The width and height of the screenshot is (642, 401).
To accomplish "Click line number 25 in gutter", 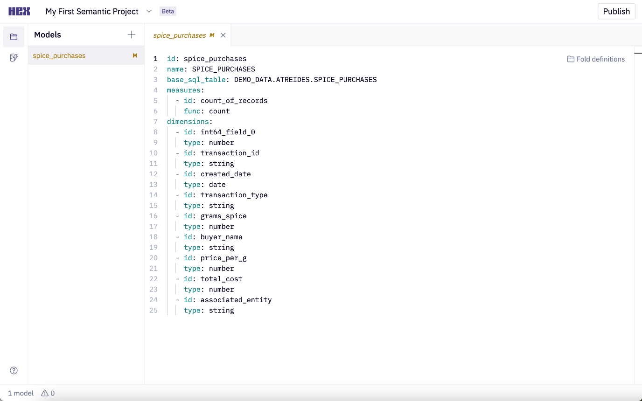I will coord(154,311).
